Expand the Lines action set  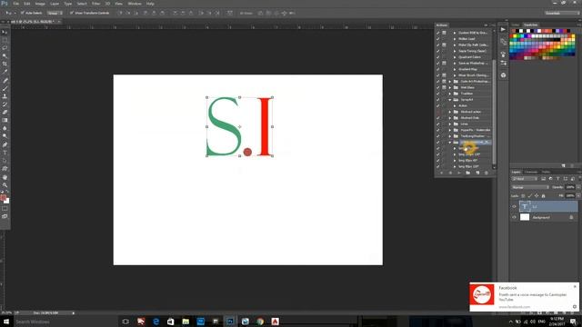[450, 124]
